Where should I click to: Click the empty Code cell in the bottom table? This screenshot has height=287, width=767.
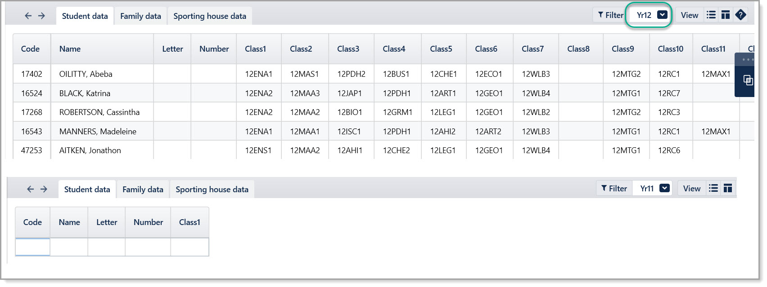33,247
